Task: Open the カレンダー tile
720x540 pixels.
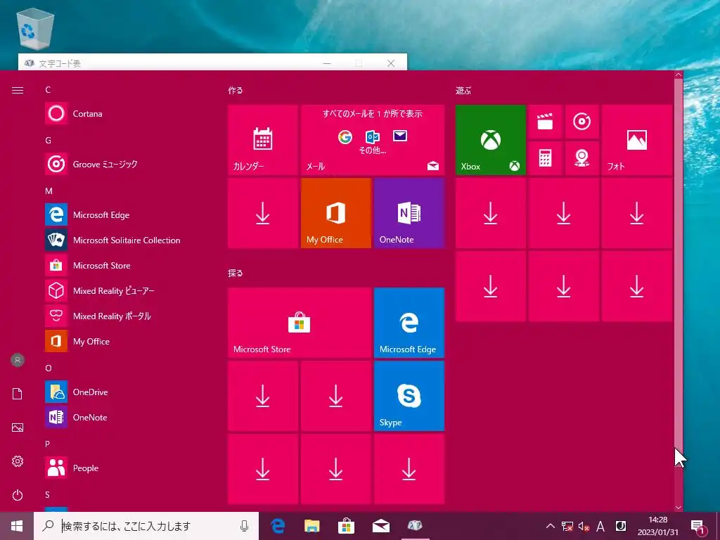Action: click(x=263, y=140)
